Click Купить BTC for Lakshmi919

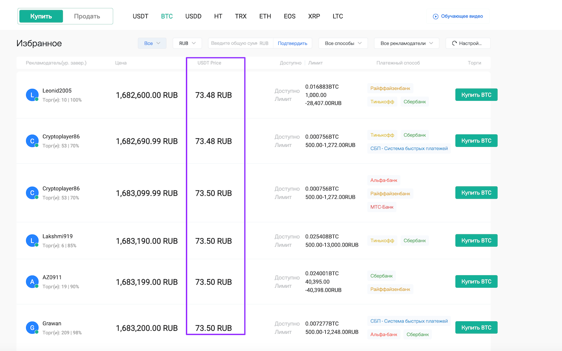point(476,240)
